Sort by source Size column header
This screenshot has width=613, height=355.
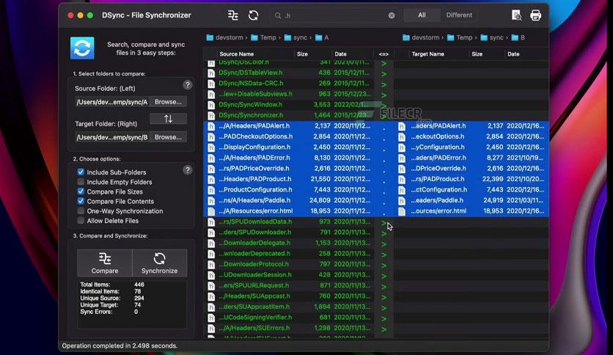302,54
